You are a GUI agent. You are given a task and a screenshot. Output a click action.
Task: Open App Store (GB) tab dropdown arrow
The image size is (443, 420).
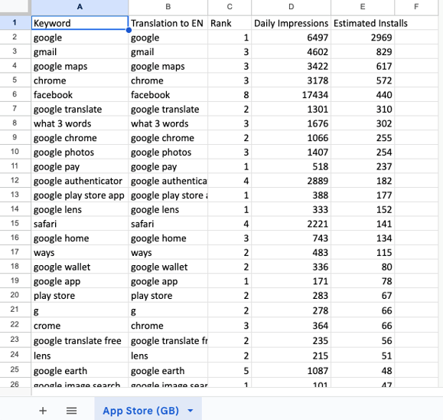(x=191, y=410)
